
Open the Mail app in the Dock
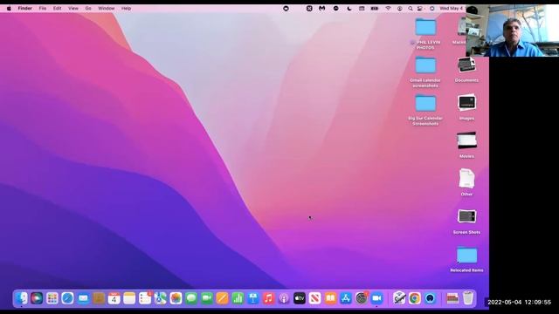point(83,298)
